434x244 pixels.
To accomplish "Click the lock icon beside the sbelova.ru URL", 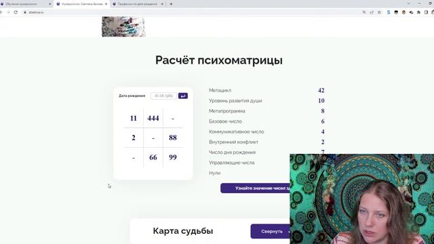I will [x=25, y=12].
